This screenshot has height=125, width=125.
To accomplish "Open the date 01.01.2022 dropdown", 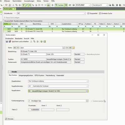I will (89, 5).
